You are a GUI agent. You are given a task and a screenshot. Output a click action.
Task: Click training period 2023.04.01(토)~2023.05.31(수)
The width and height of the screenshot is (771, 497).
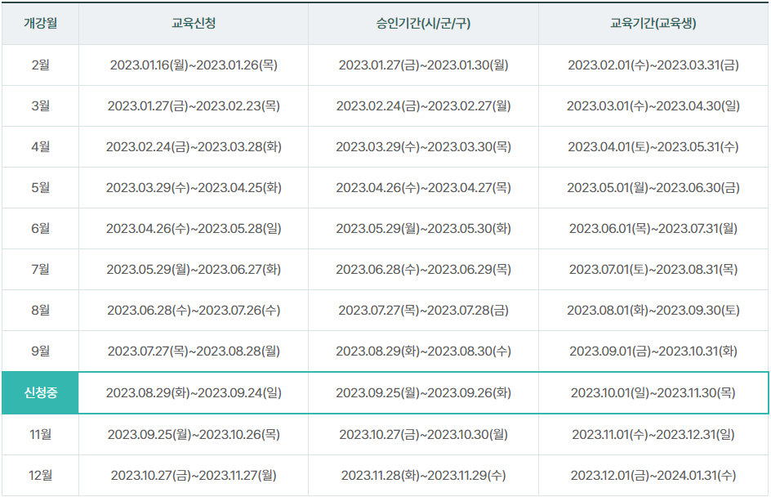tap(653, 146)
